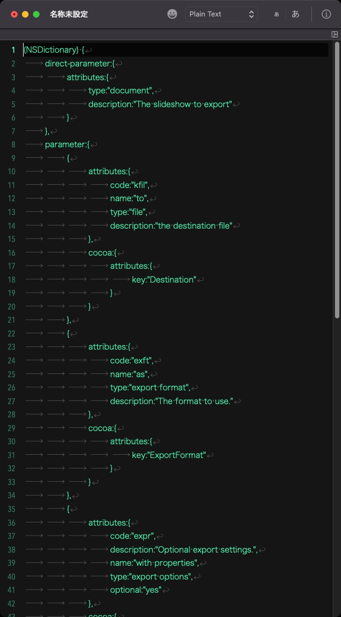The width and height of the screenshot is (341, 617).
Task: Click the key:"ExportFormat" line text
Action: point(169,455)
